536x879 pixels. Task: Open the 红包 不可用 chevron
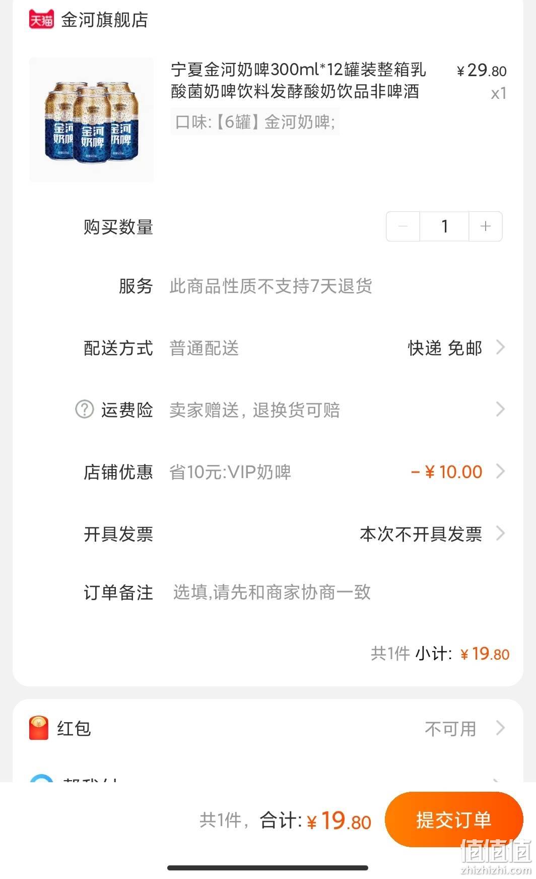[500, 728]
